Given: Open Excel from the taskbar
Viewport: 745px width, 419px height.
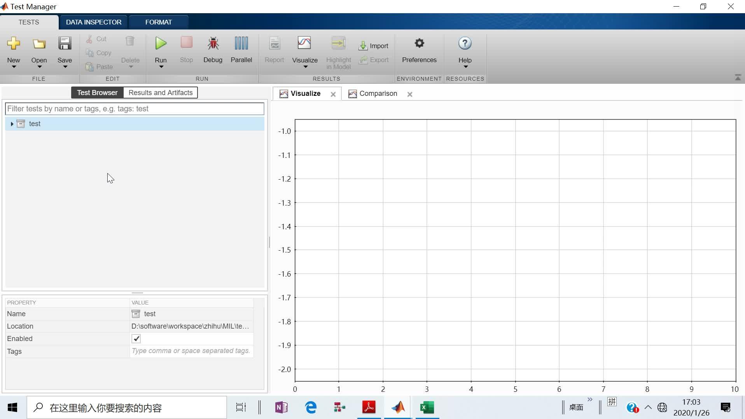Looking at the screenshot, I should pyautogui.click(x=427, y=407).
